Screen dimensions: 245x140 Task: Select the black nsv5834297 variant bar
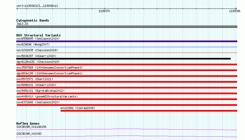click(x=123, y=59)
